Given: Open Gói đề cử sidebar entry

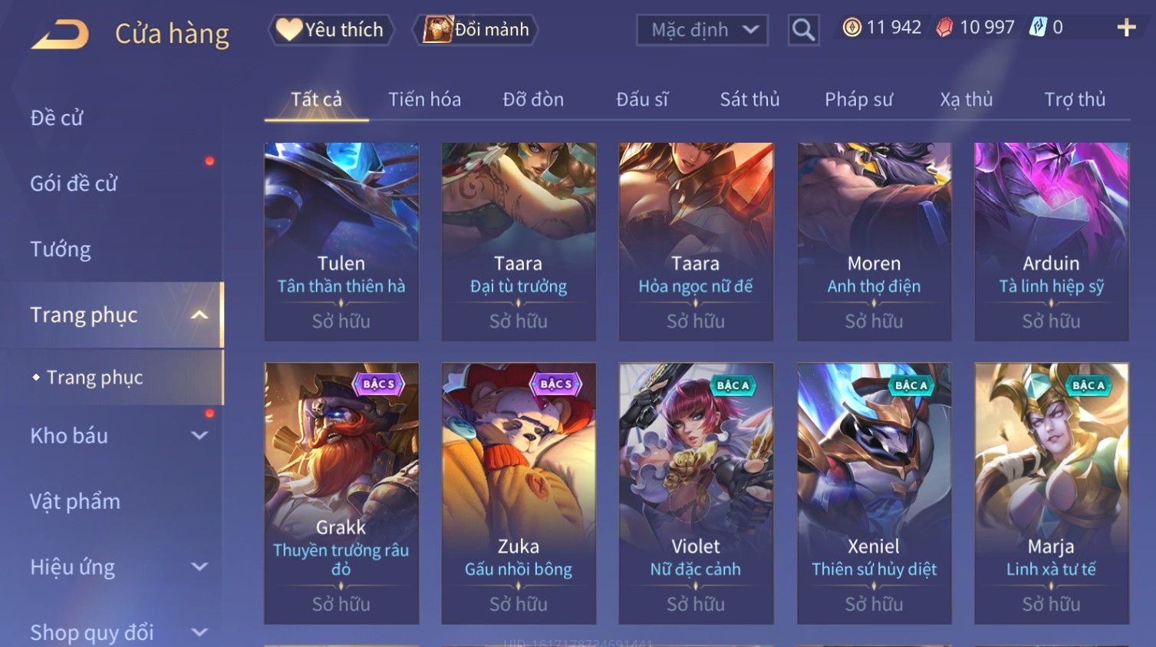Looking at the screenshot, I should 74,183.
